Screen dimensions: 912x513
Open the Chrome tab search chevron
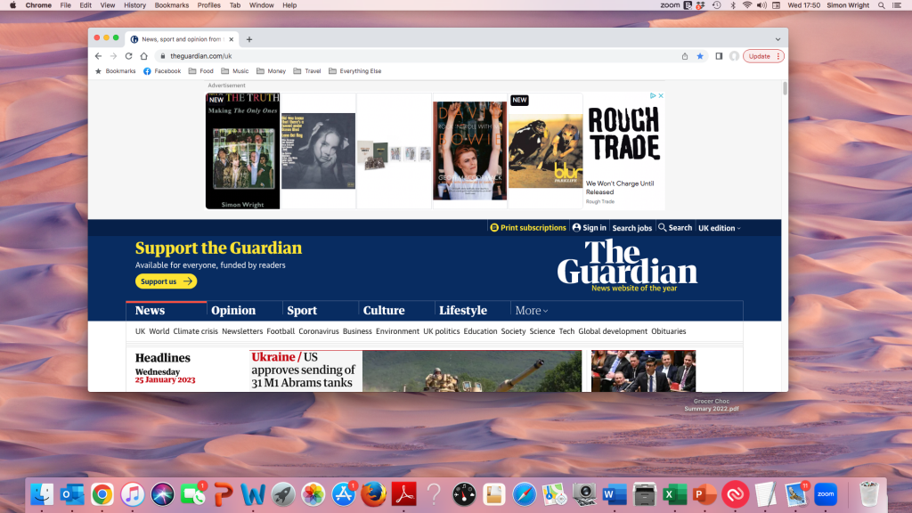click(x=778, y=39)
